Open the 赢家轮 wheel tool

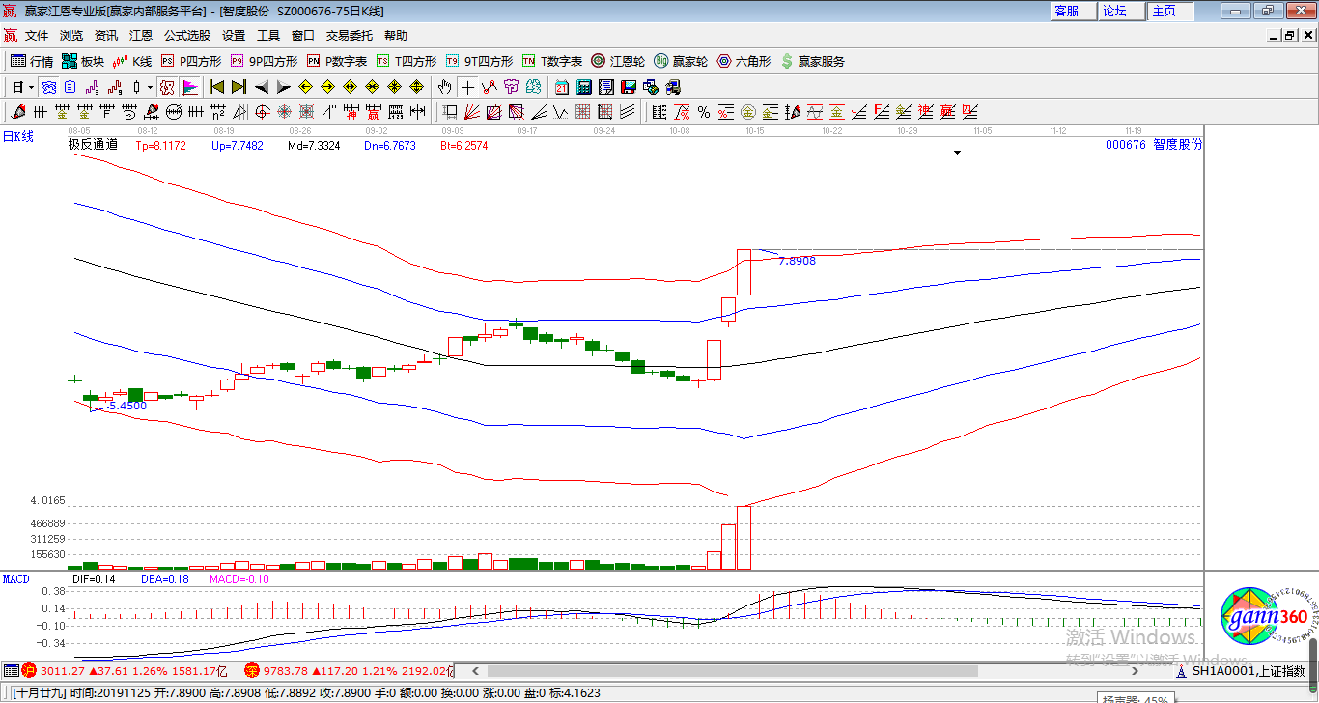[681, 61]
